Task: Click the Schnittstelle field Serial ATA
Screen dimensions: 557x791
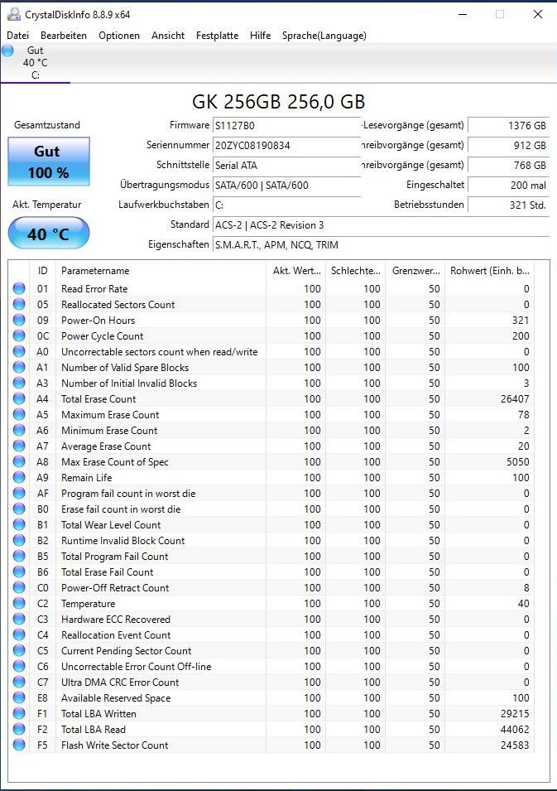Action: (287, 165)
